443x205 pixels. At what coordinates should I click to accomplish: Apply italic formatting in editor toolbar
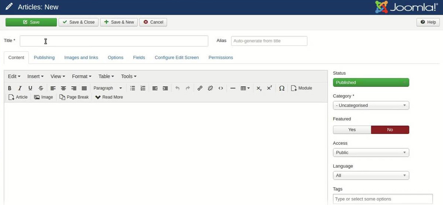[20, 88]
